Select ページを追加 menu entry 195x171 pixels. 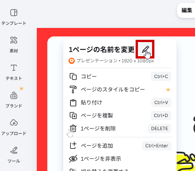pos(120,146)
